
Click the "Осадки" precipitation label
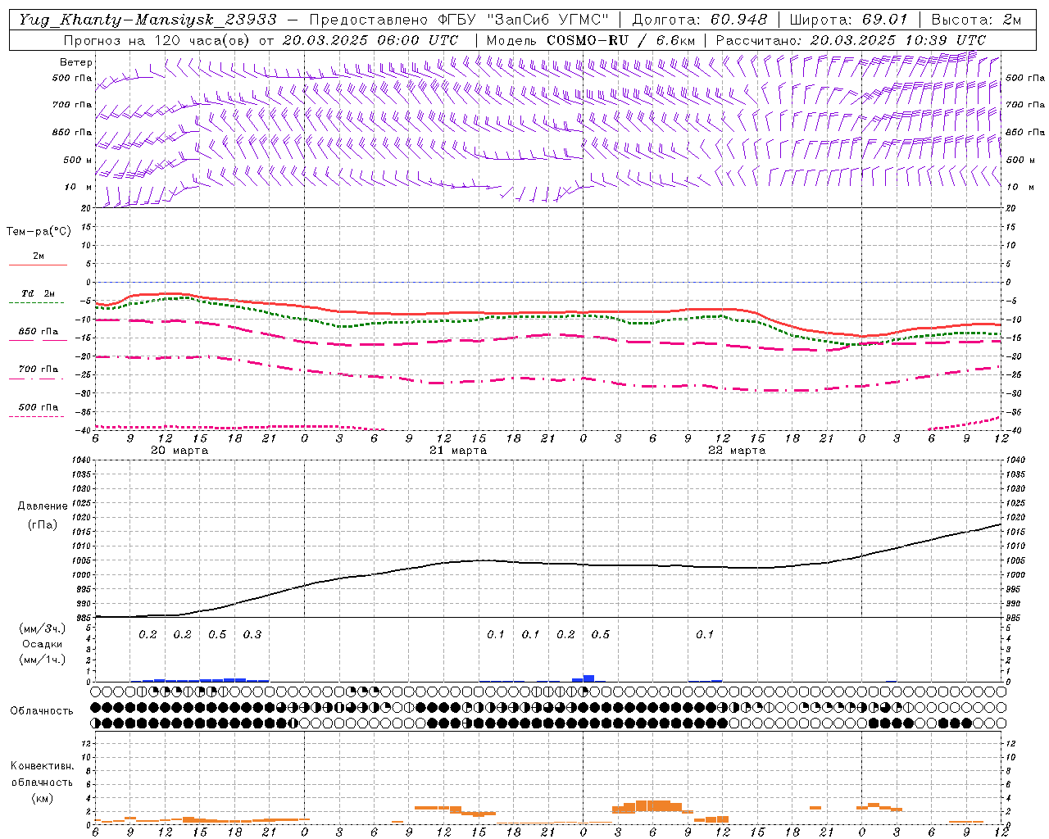[x=43, y=644]
